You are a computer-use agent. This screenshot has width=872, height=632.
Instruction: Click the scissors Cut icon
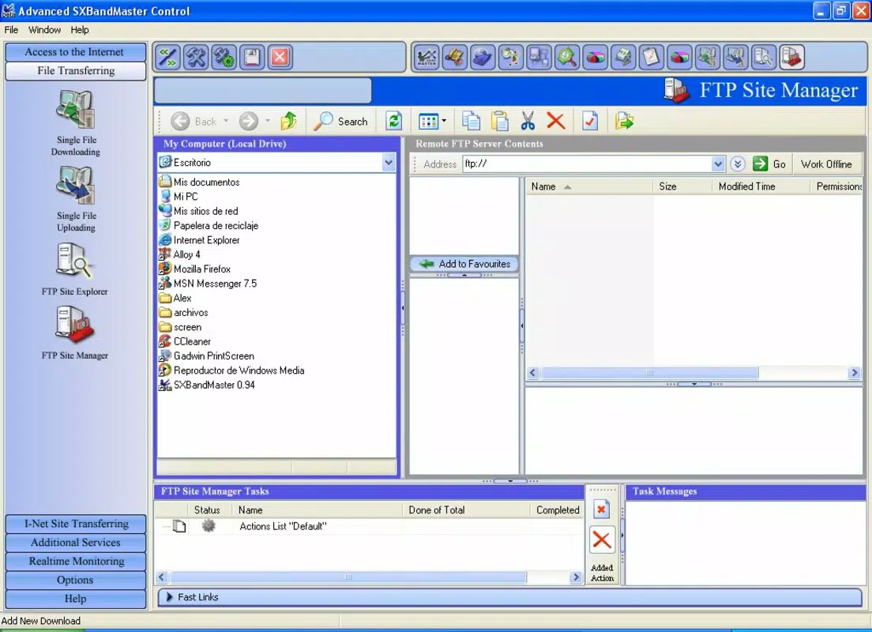[528, 121]
